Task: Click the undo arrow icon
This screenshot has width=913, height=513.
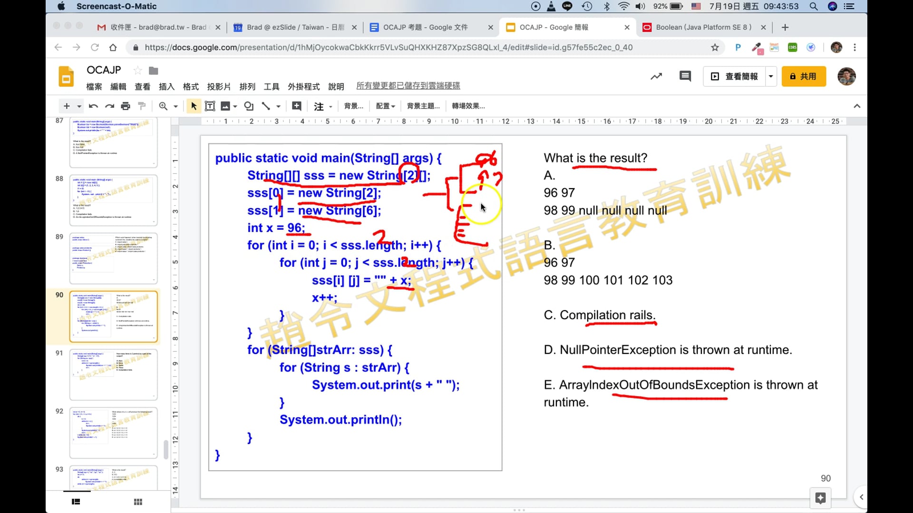Action: click(93, 106)
